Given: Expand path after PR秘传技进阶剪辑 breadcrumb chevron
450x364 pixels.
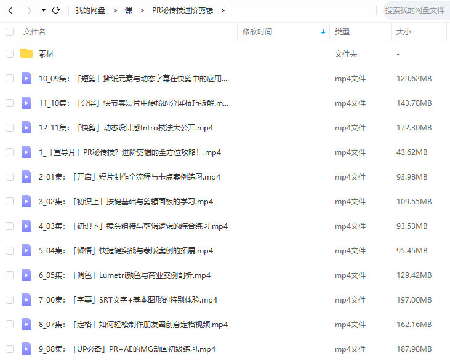Looking at the screenshot, I should [x=222, y=10].
